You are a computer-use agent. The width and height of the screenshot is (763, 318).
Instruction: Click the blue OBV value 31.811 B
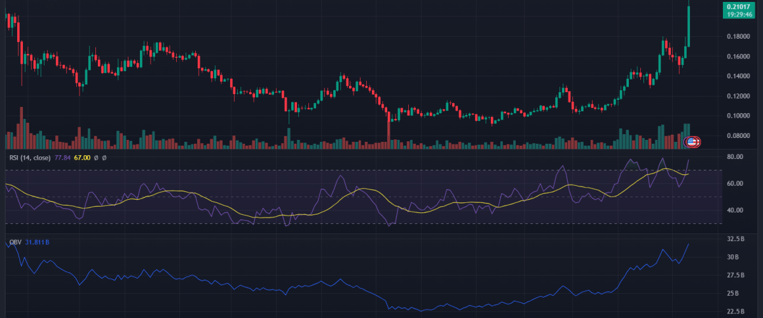pyautogui.click(x=39, y=242)
